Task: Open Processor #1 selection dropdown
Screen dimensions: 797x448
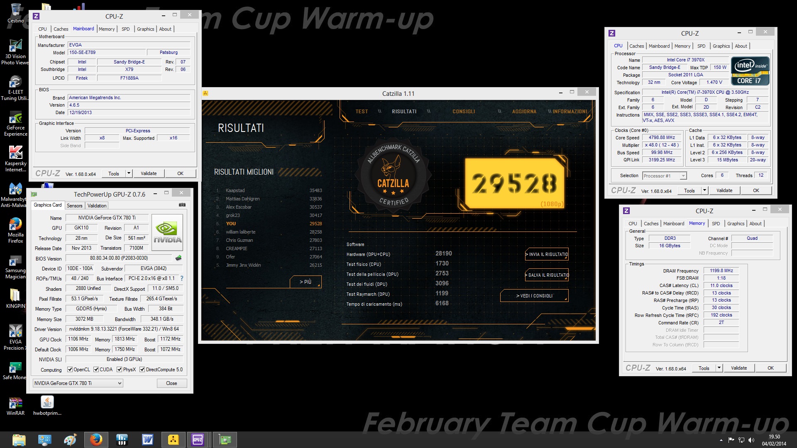Action: click(x=664, y=176)
